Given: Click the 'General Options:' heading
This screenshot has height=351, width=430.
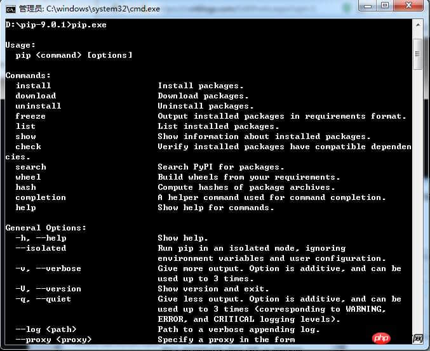Looking at the screenshot, I should tap(46, 228).
